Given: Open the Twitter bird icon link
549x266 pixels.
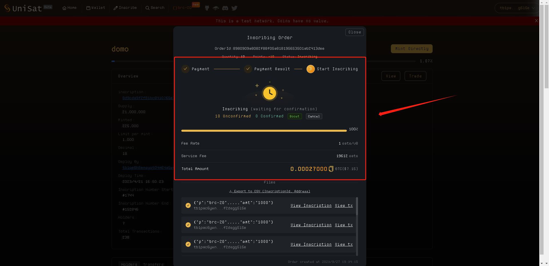Looking at the screenshot, I should coord(234,8).
